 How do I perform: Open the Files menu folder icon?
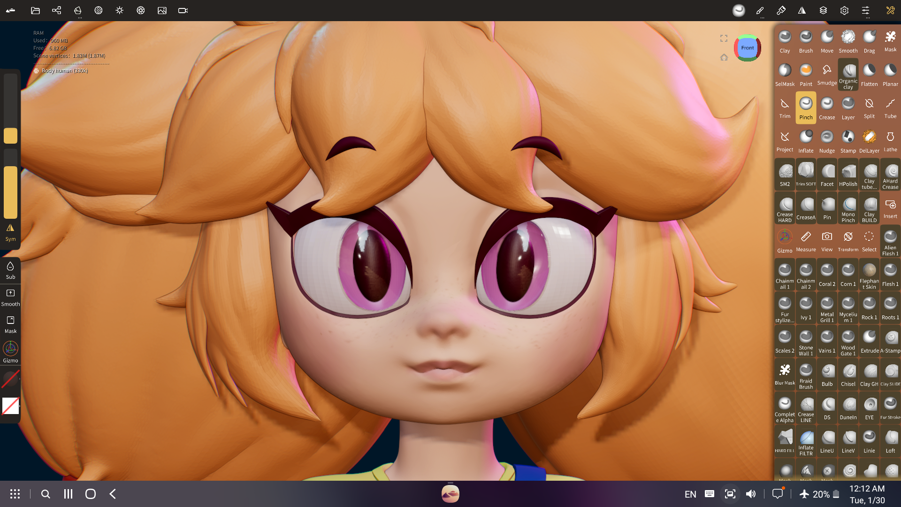35,10
